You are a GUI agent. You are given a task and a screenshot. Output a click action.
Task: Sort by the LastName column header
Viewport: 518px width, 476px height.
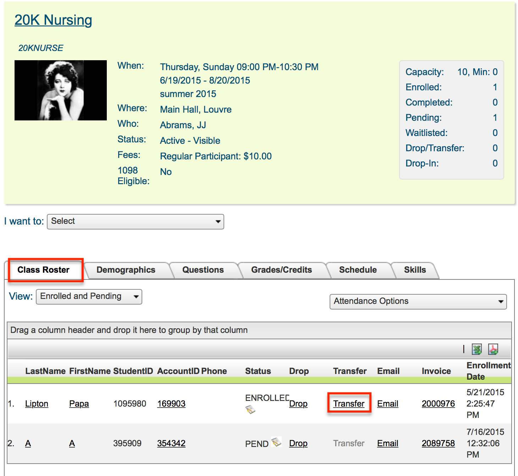click(45, 371)
